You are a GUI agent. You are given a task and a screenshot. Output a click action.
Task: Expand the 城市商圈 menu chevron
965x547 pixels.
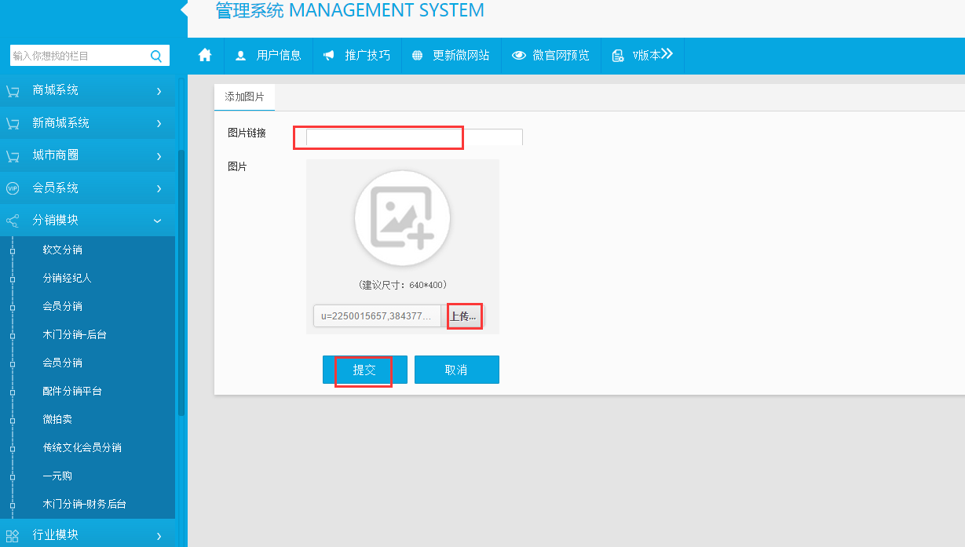159,156
